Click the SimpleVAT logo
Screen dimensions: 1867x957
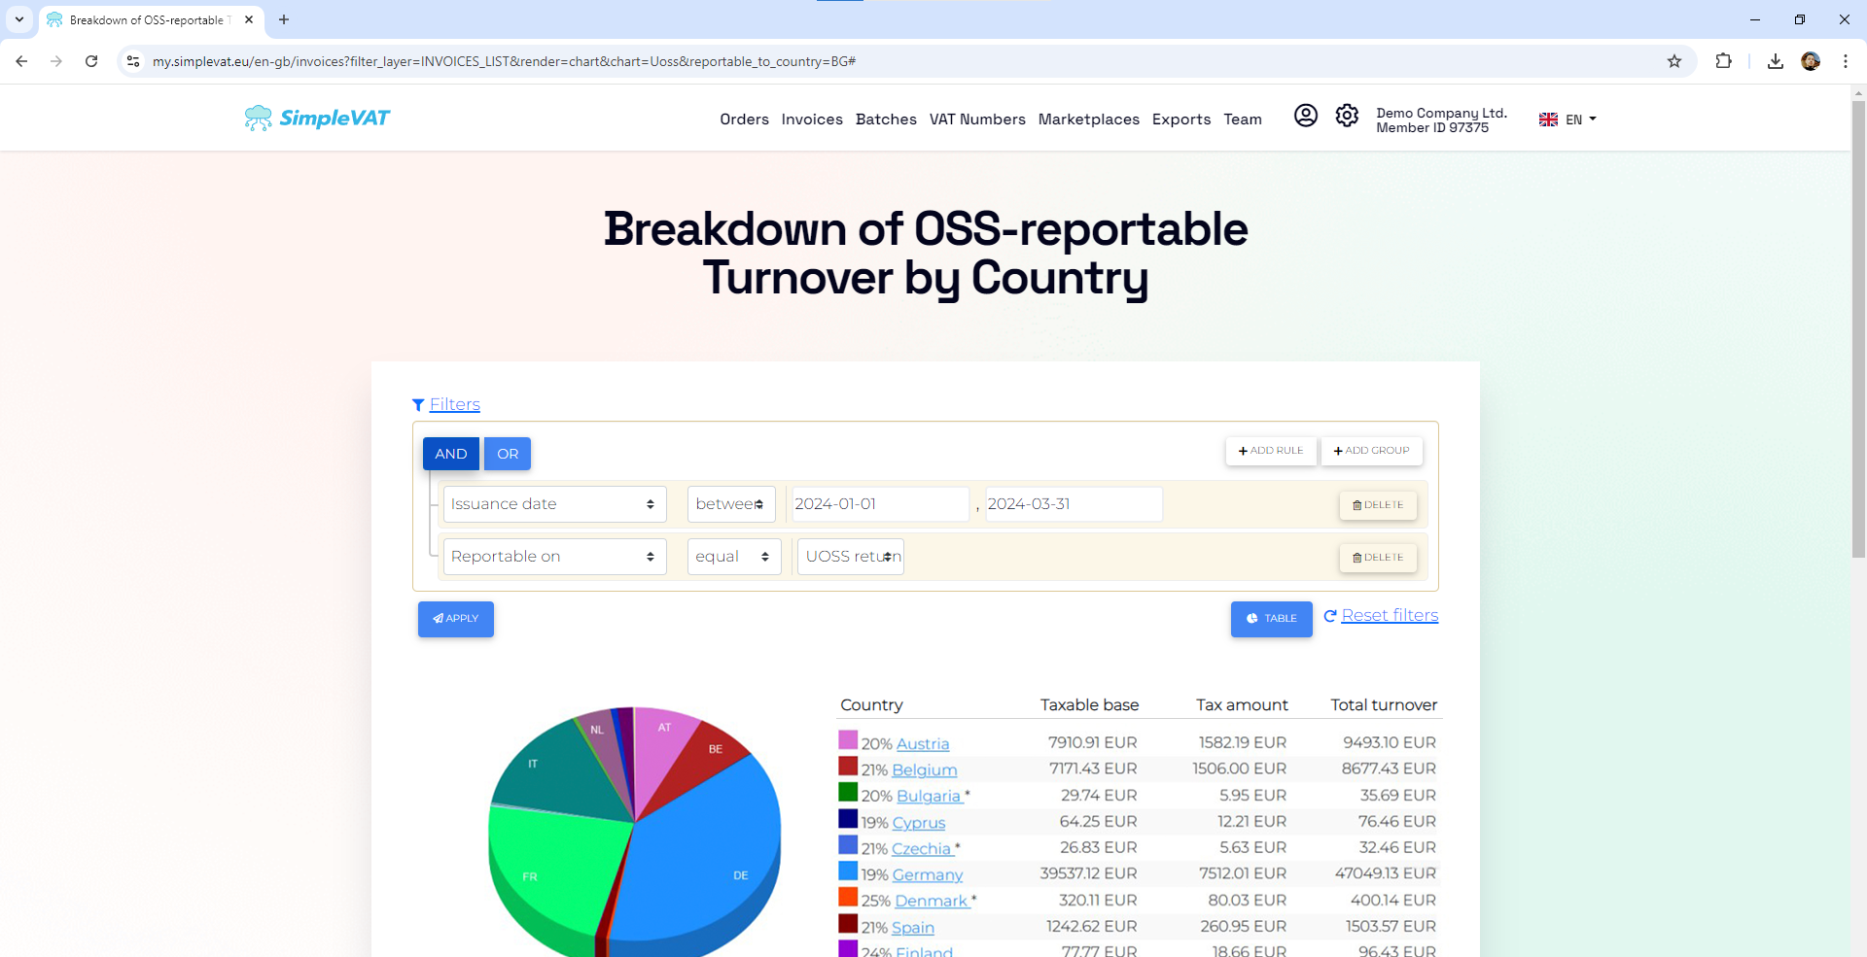(x=317, y=118)
